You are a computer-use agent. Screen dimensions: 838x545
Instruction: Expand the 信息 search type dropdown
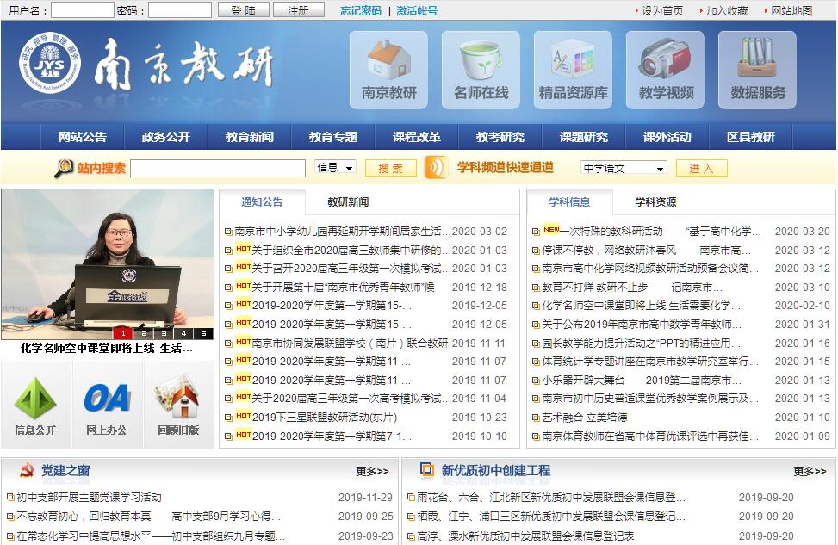[335, 168]
